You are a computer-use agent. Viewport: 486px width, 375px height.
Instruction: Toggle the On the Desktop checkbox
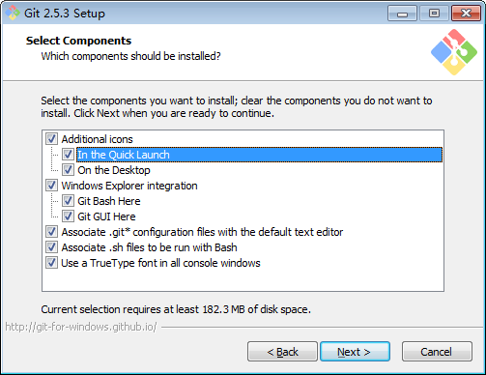[x=68, y=170]
